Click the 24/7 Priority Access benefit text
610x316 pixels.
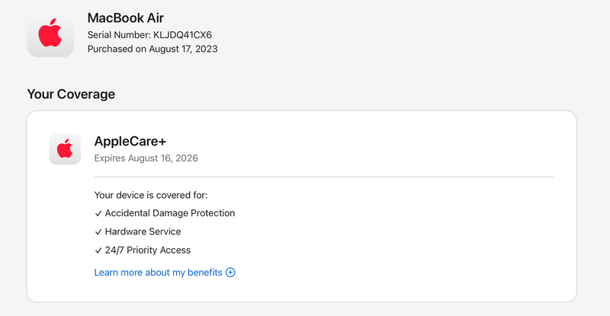(x=148, y=250)
